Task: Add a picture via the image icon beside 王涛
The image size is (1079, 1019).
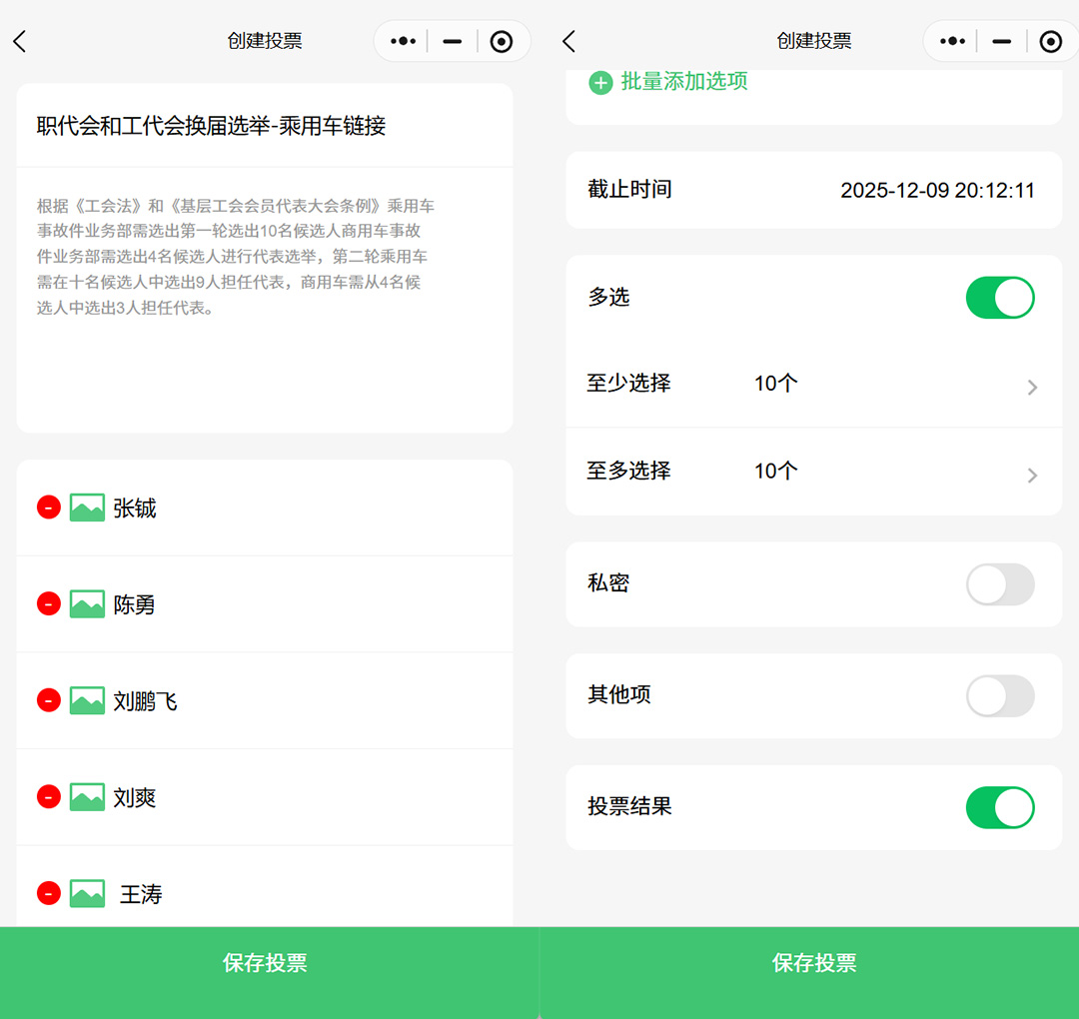Action: click(x=87, y=893)
